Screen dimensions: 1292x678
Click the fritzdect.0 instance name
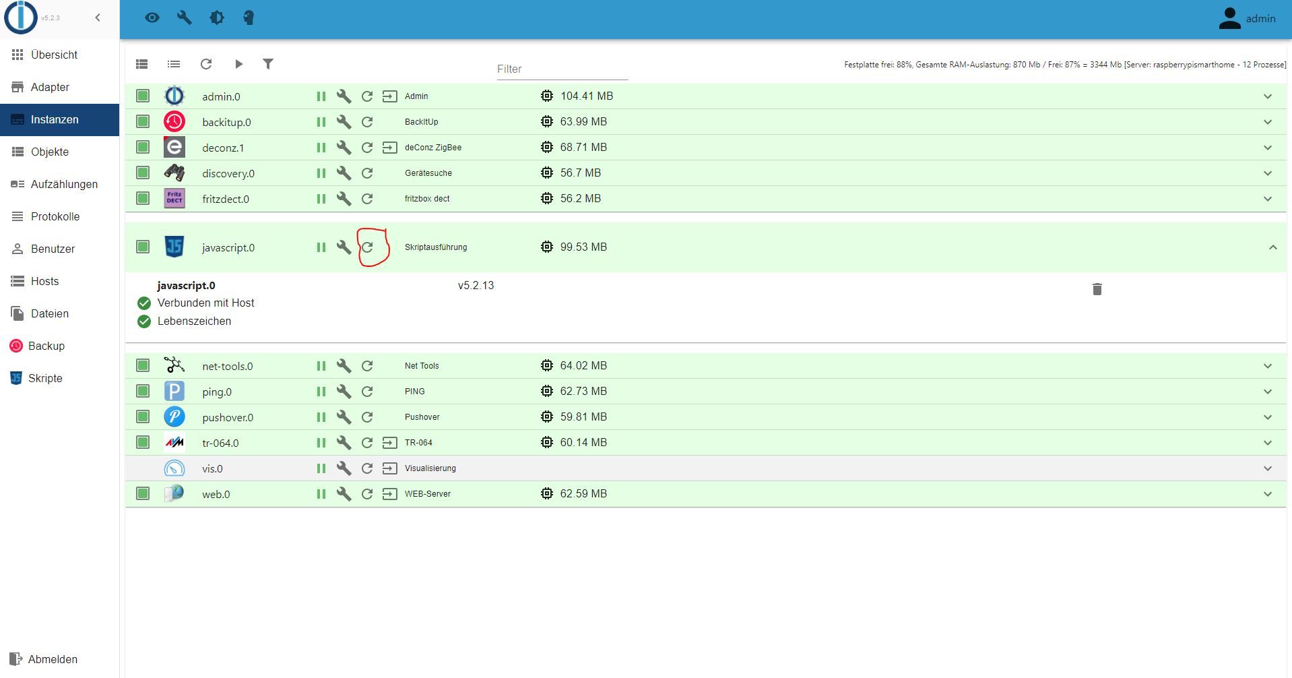pos(226,199)
